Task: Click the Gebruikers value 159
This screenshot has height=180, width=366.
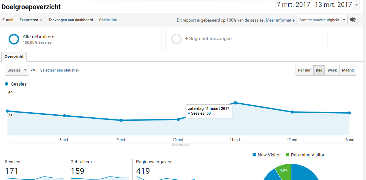Action: [77, 171]
